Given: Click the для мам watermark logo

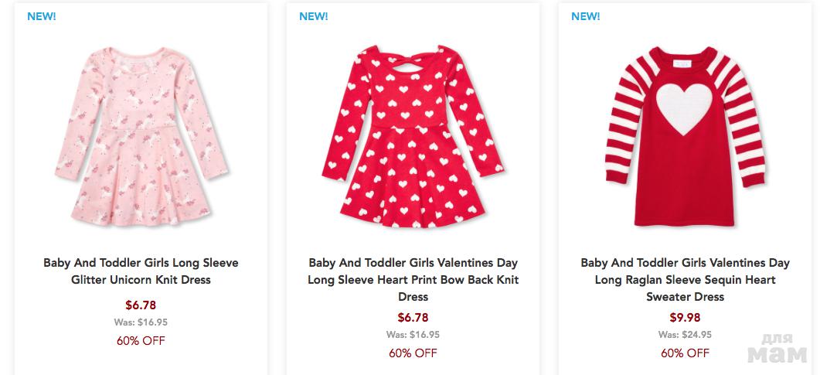Looking at the screenshot, I should tap(778, 349).
